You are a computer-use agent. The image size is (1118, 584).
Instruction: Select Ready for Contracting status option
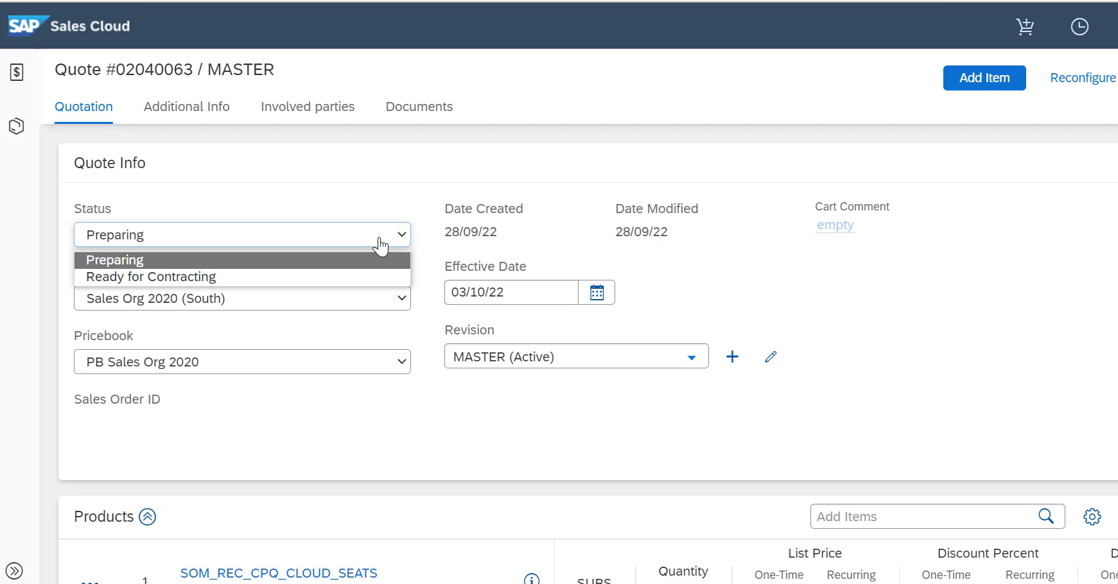click(152, 277)
